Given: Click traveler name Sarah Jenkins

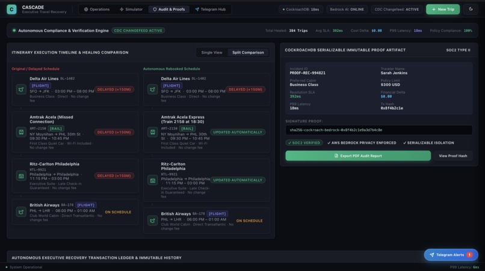Looking at the screenshot, I should [x=394, y=73].
